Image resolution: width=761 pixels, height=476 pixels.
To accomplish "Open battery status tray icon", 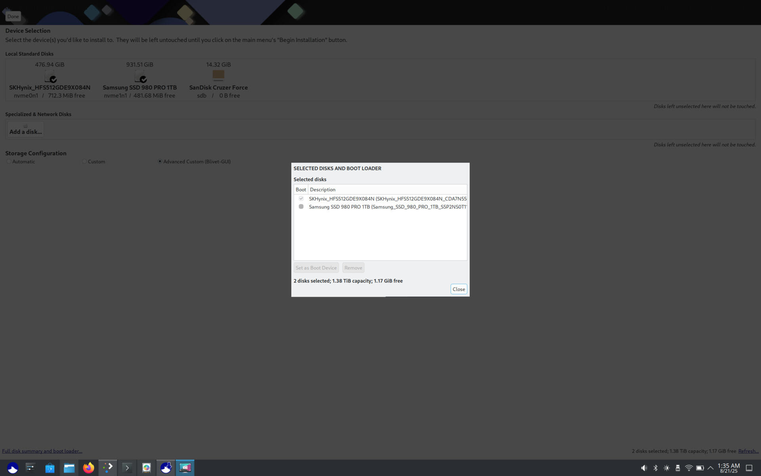I will [700, 468].
